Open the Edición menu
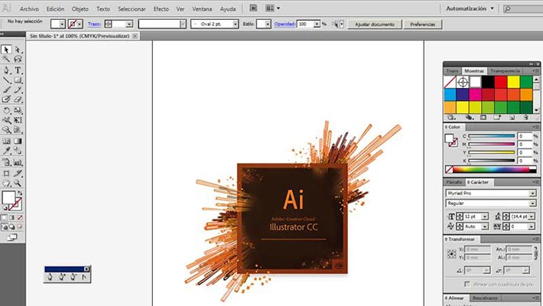Screen dimensions: 543x306 pyautogui.click(x=55, y=9)
